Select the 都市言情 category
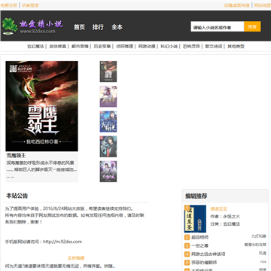The height and width of the screenshot is (271, 271). click(x=80, y=46)
